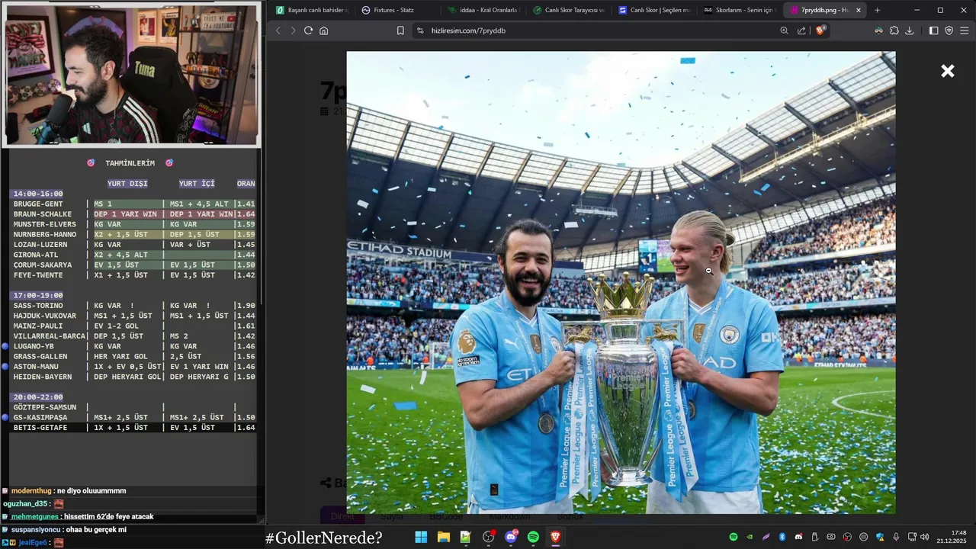Reload the hizliresim page
This screenshot has height=549, width=976.
click(308, 30)
